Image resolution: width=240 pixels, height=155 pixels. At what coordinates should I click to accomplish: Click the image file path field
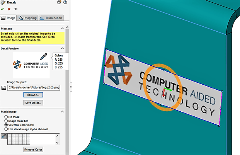34,87
